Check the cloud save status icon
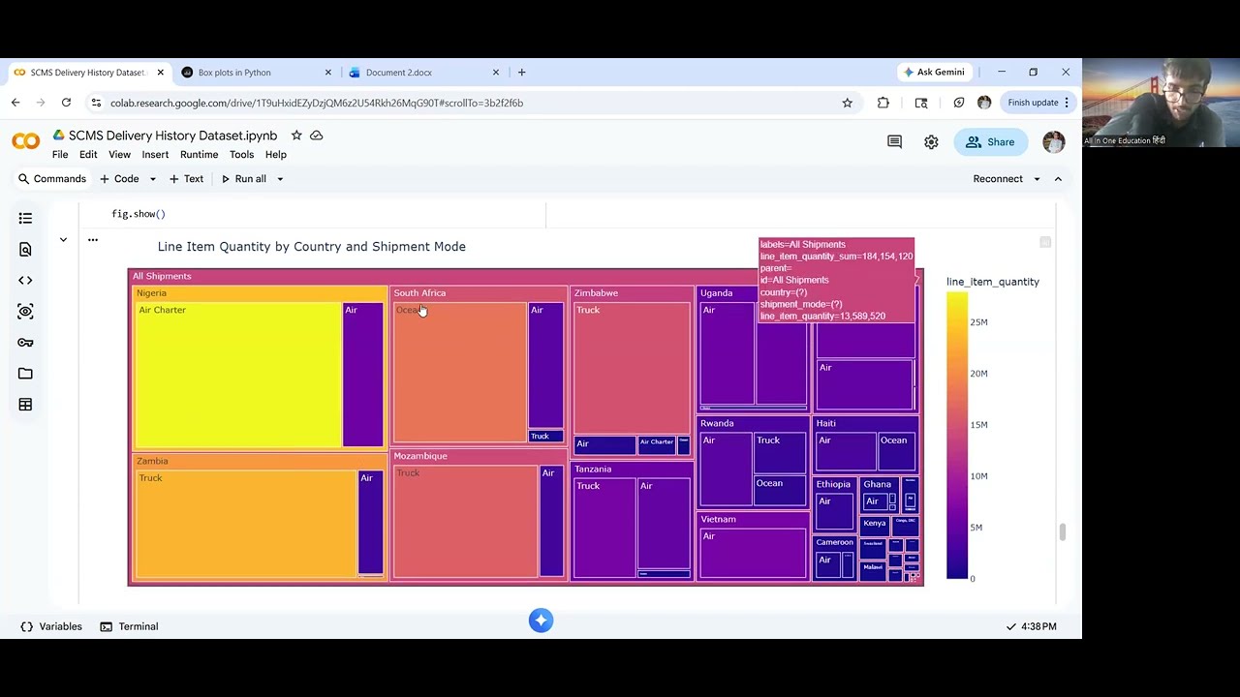This screenshot has height=697, width=1240. click(x=316, y=136)
